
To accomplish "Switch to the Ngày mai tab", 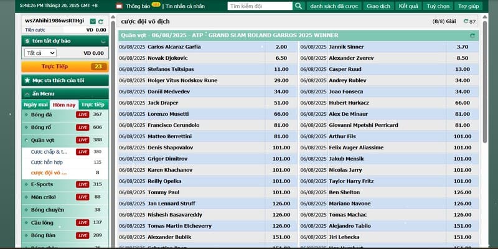I will point(35,105).
